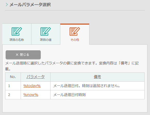
Task: Click the 項目の名称 tab edit icon
Action: (x=17, y=31)
